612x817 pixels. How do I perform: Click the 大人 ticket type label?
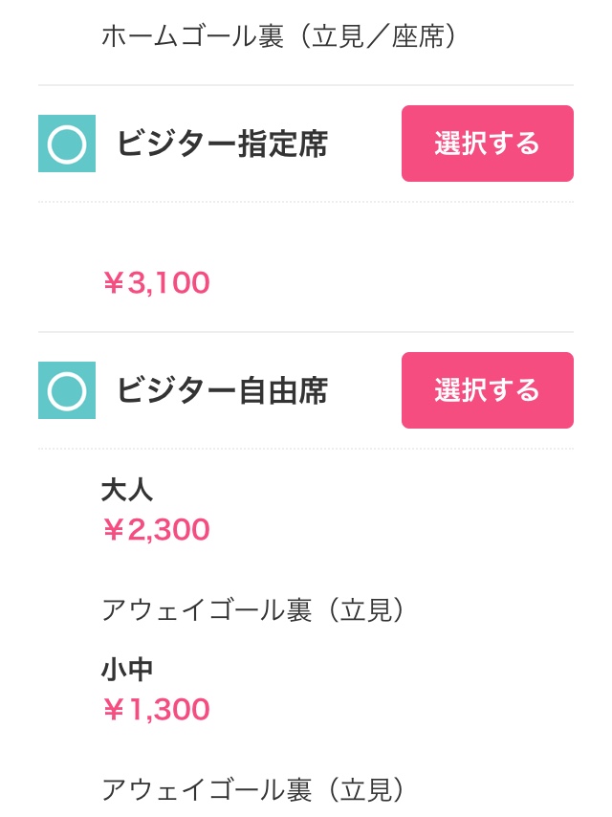click(x=127, y=490)
